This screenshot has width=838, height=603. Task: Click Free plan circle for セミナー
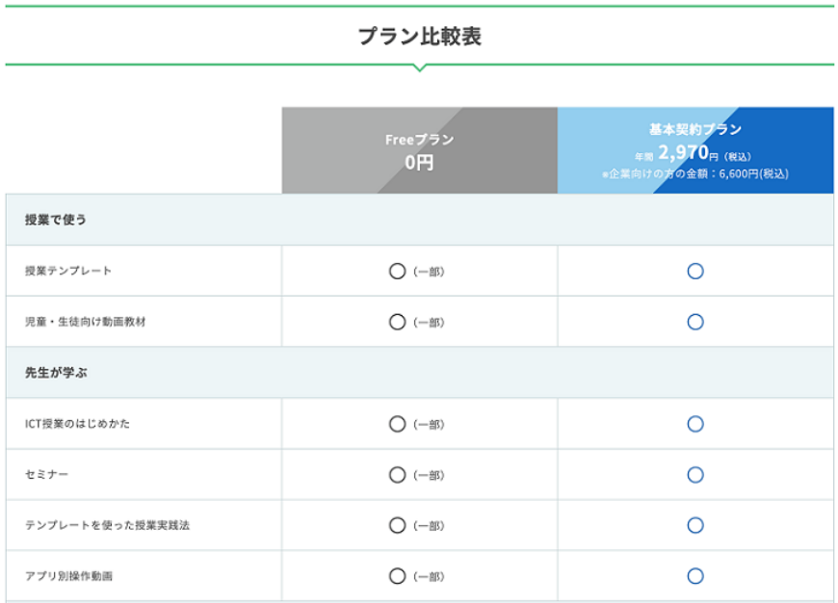[x=397, y=475]
